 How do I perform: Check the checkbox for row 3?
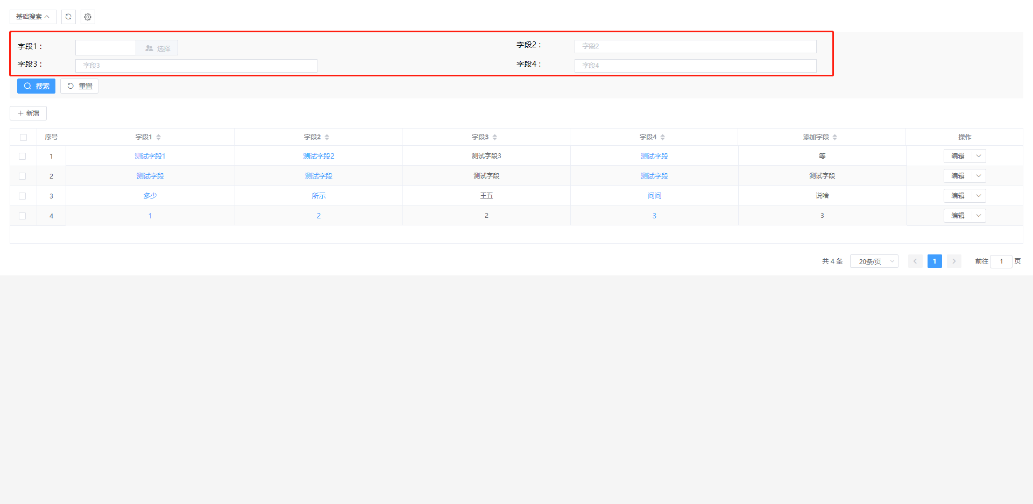point(23,196)
